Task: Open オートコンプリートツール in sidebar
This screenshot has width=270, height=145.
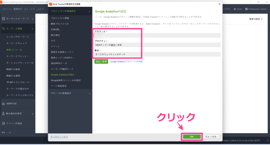Action: coord(20,63)
